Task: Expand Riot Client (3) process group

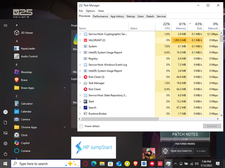Action: point(80,77)
